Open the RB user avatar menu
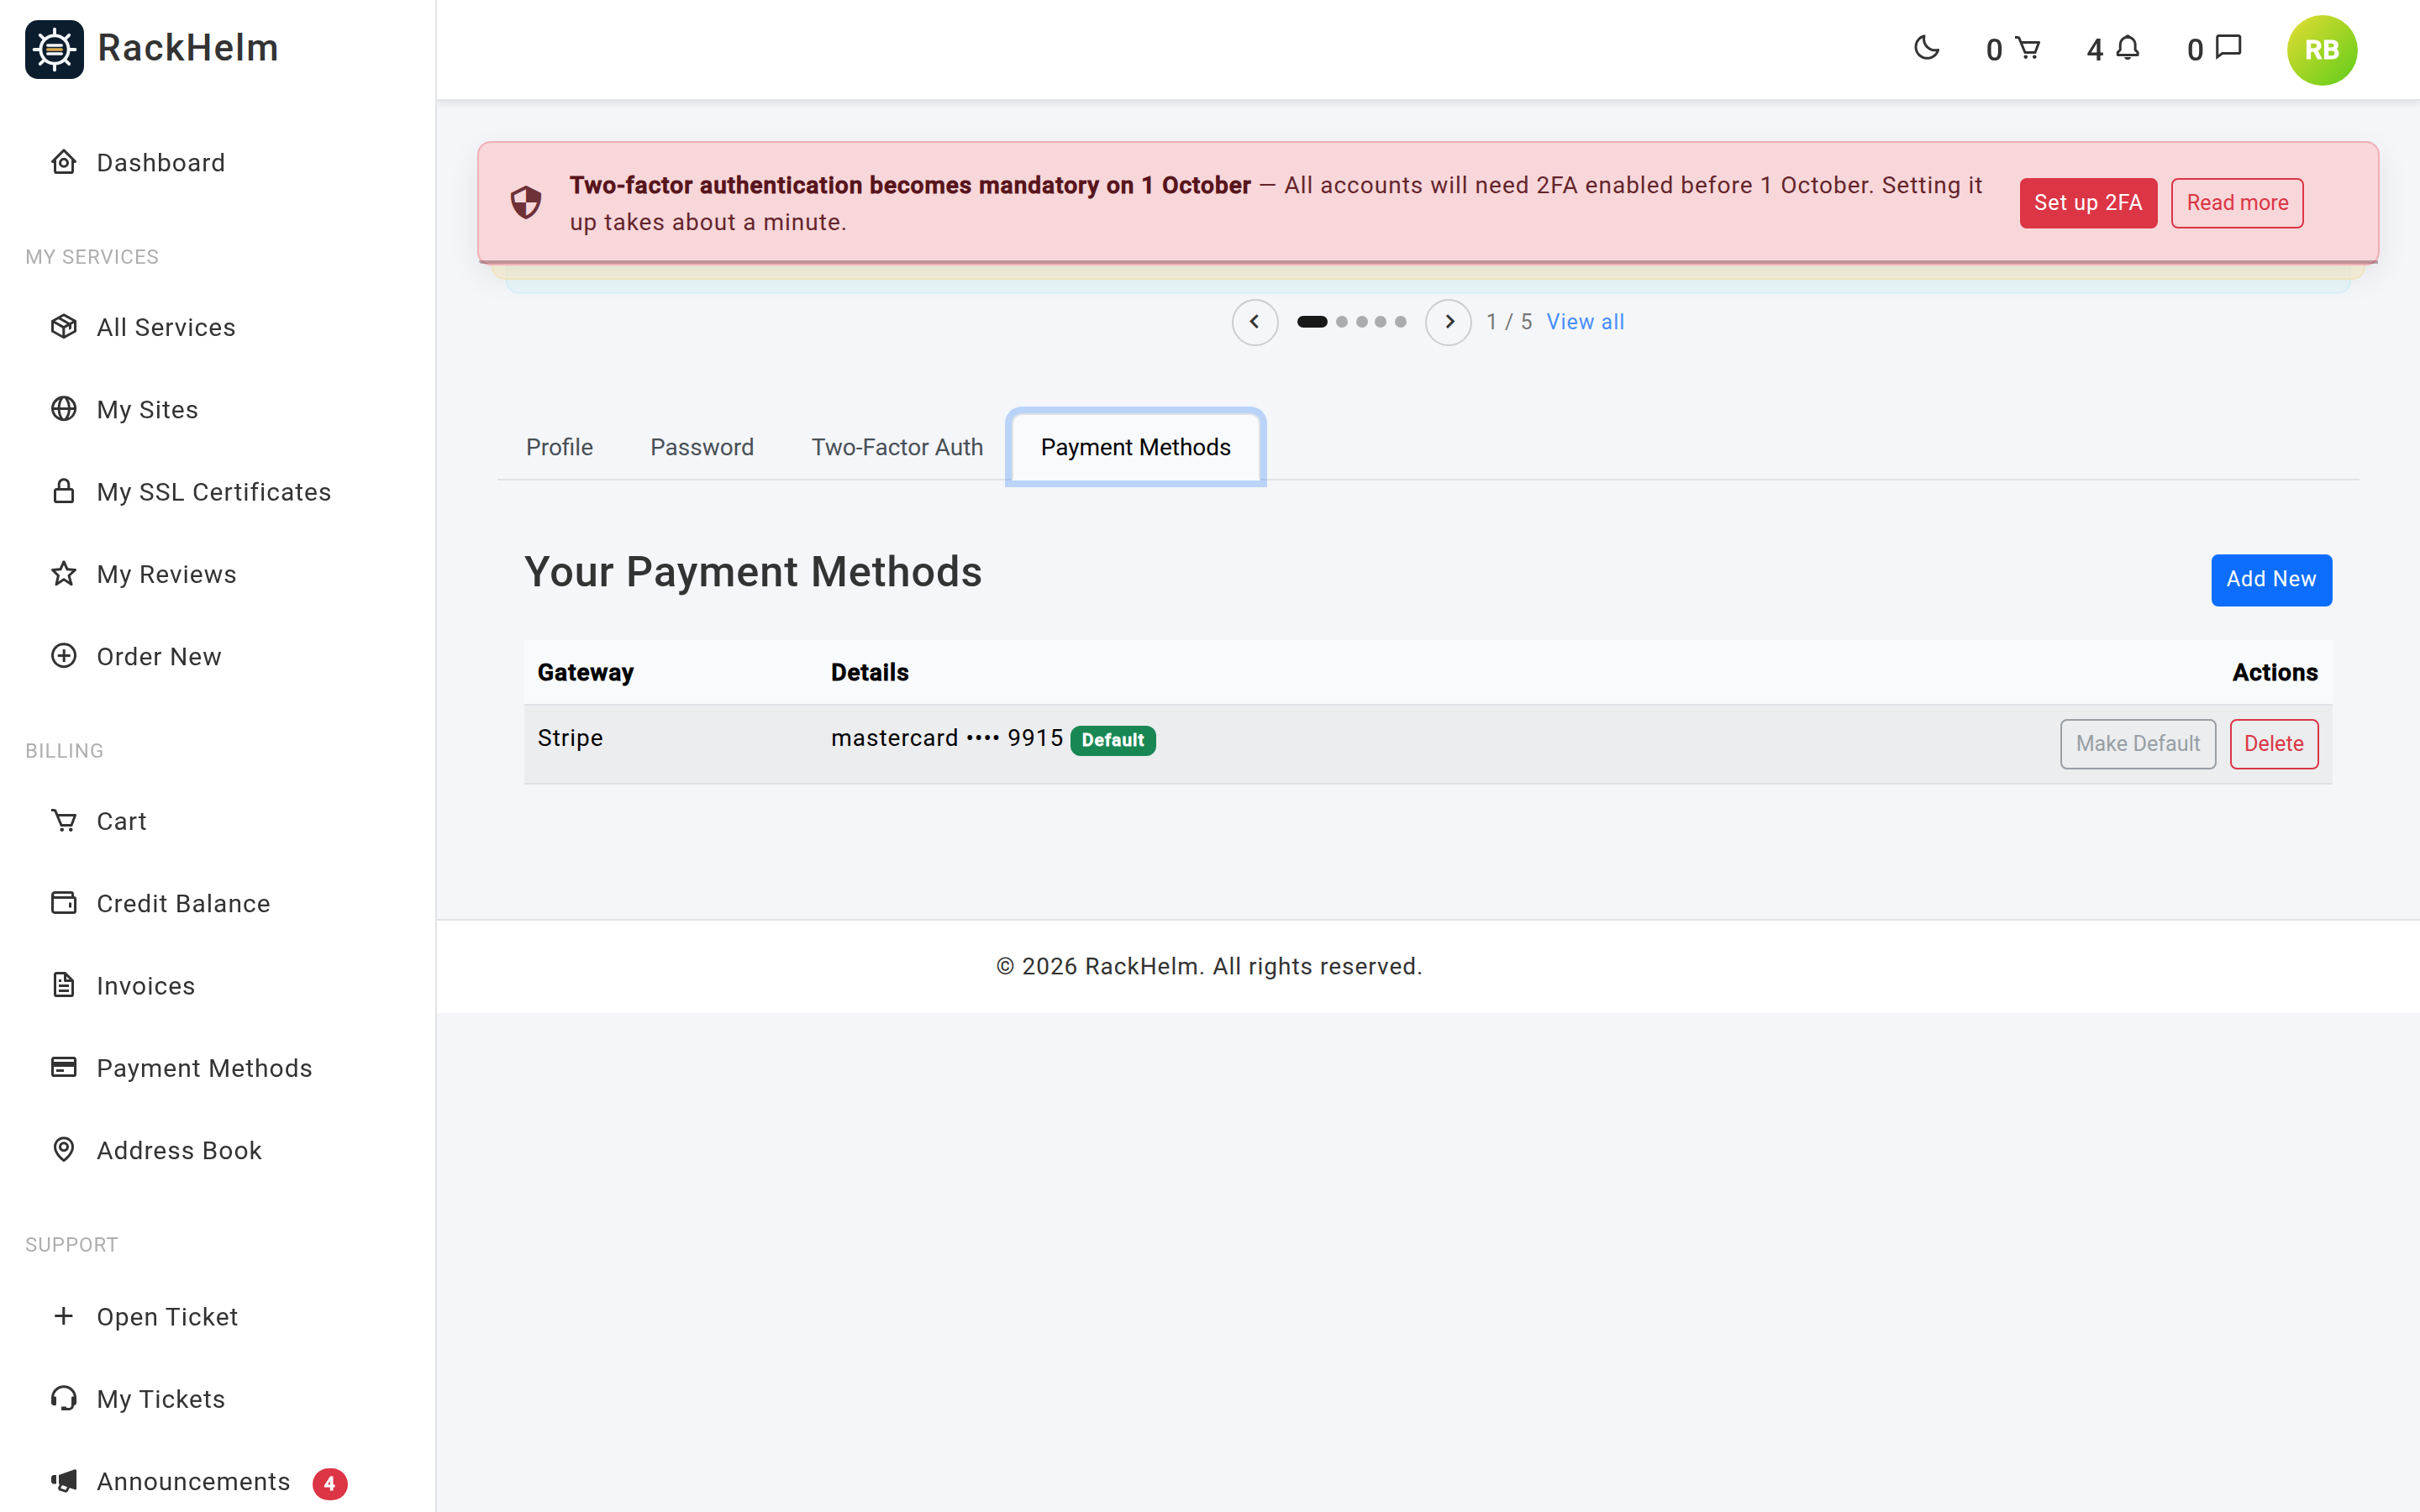 pos(2321,50)
